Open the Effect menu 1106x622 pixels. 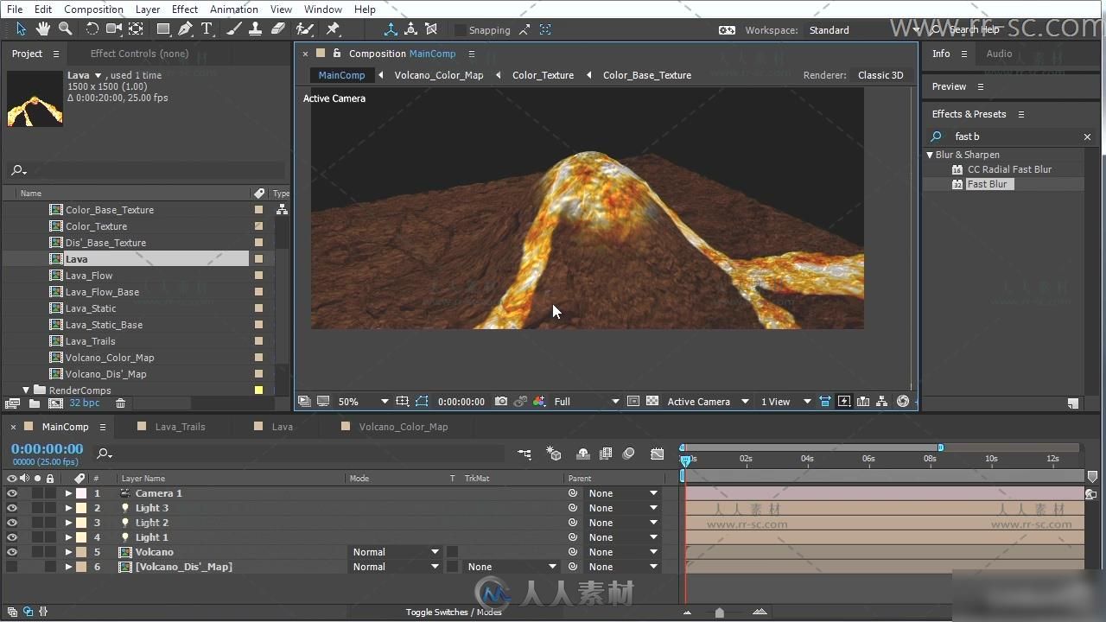(x=185, y=9)
